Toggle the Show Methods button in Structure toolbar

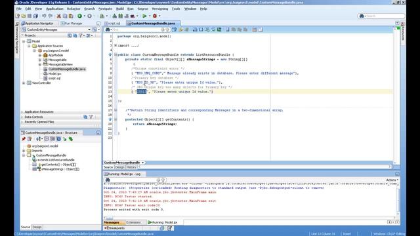(47, 139)
